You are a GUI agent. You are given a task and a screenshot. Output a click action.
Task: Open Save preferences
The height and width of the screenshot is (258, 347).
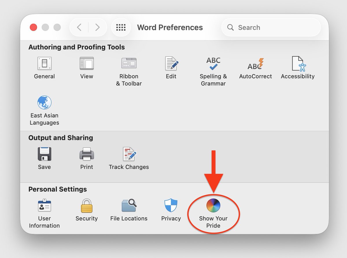click(44, 158)
